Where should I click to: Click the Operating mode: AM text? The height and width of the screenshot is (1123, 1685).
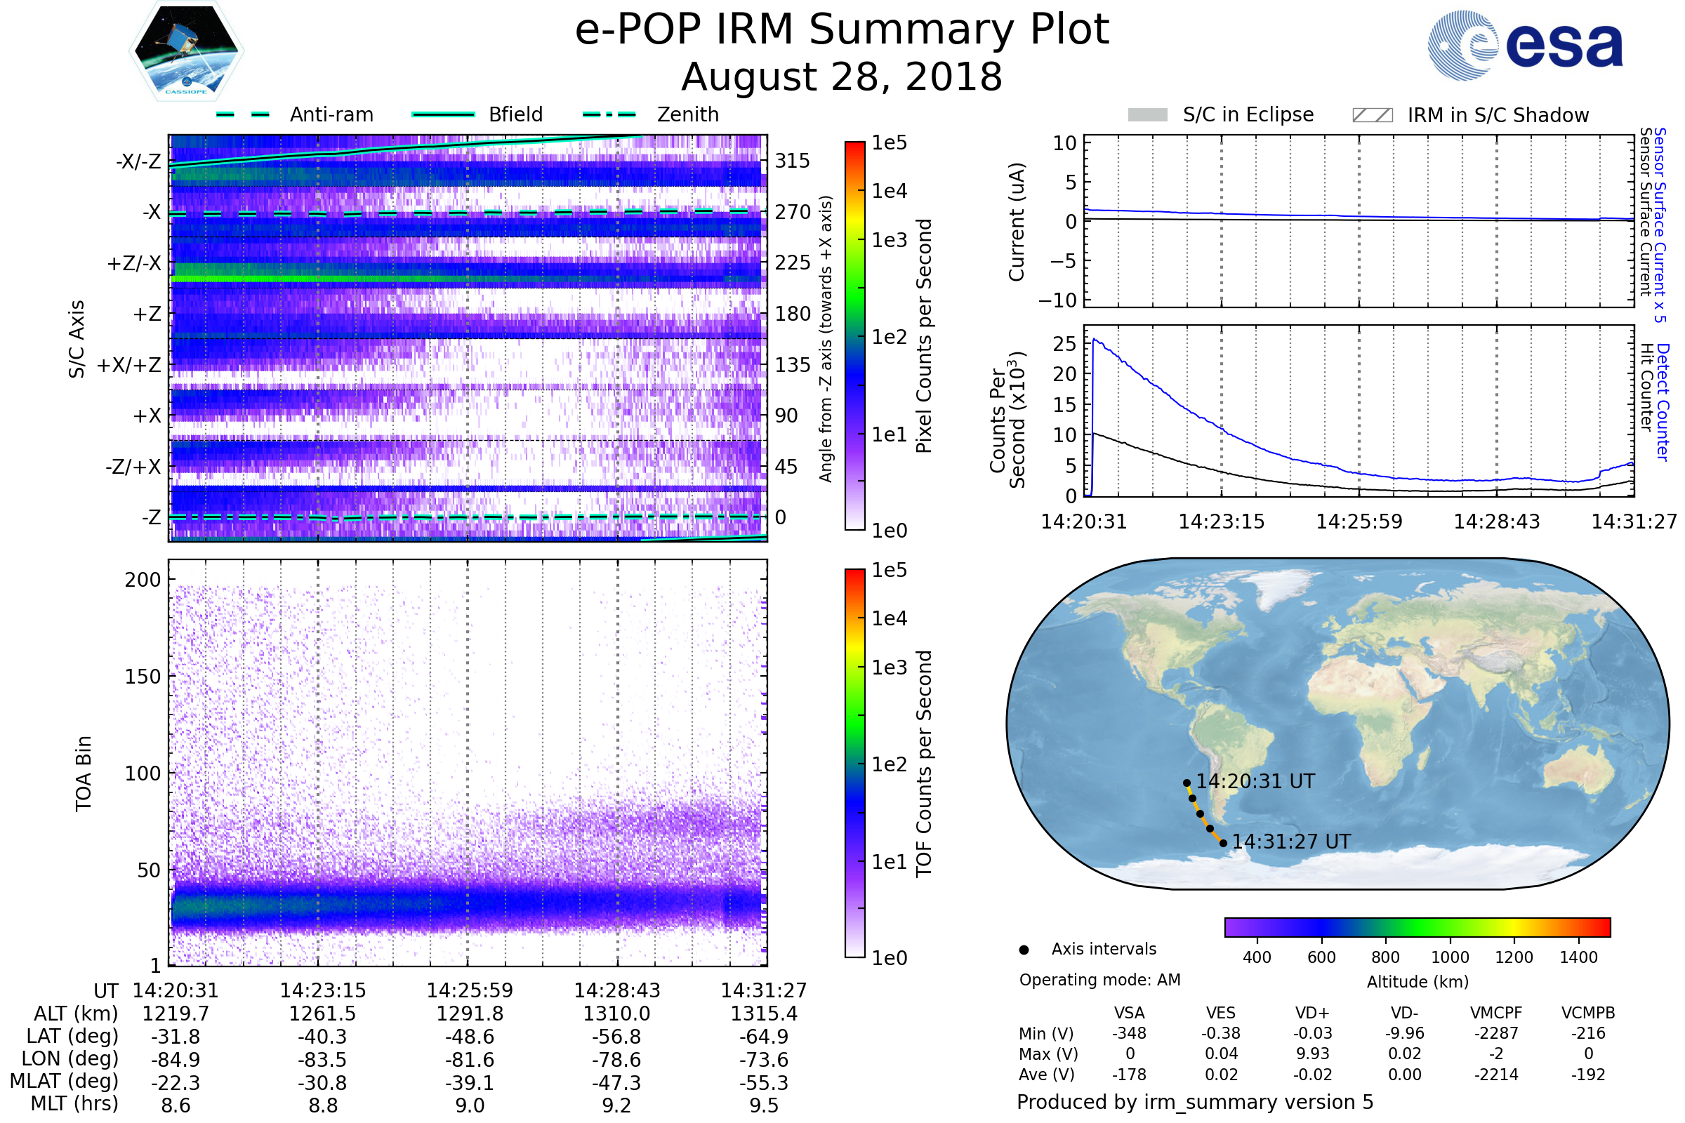tap(1099, 980)
